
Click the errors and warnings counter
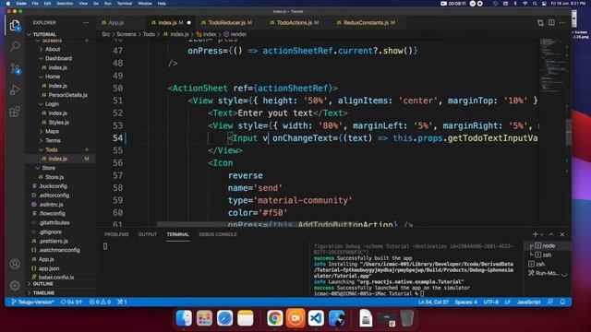pos(100,302)
